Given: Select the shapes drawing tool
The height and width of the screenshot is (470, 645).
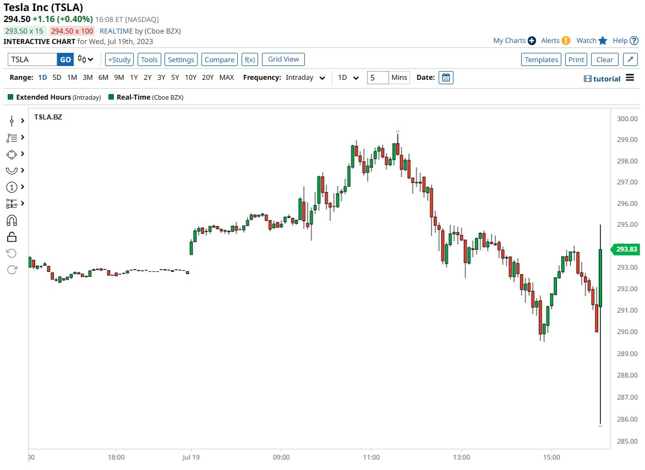Looking at the screenshot, I should (x=12, y=155).
